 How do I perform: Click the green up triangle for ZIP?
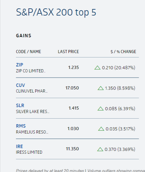coord(97,68)
